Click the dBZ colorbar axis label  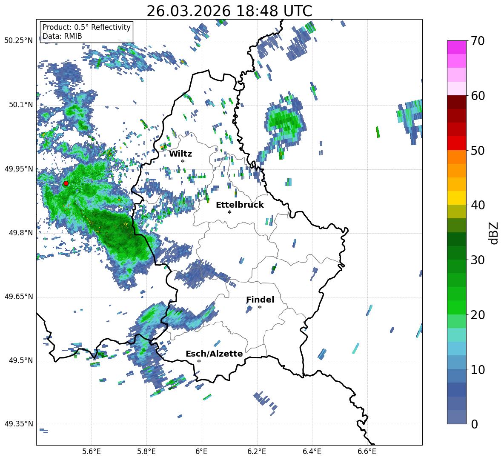(x=494, y=233)
